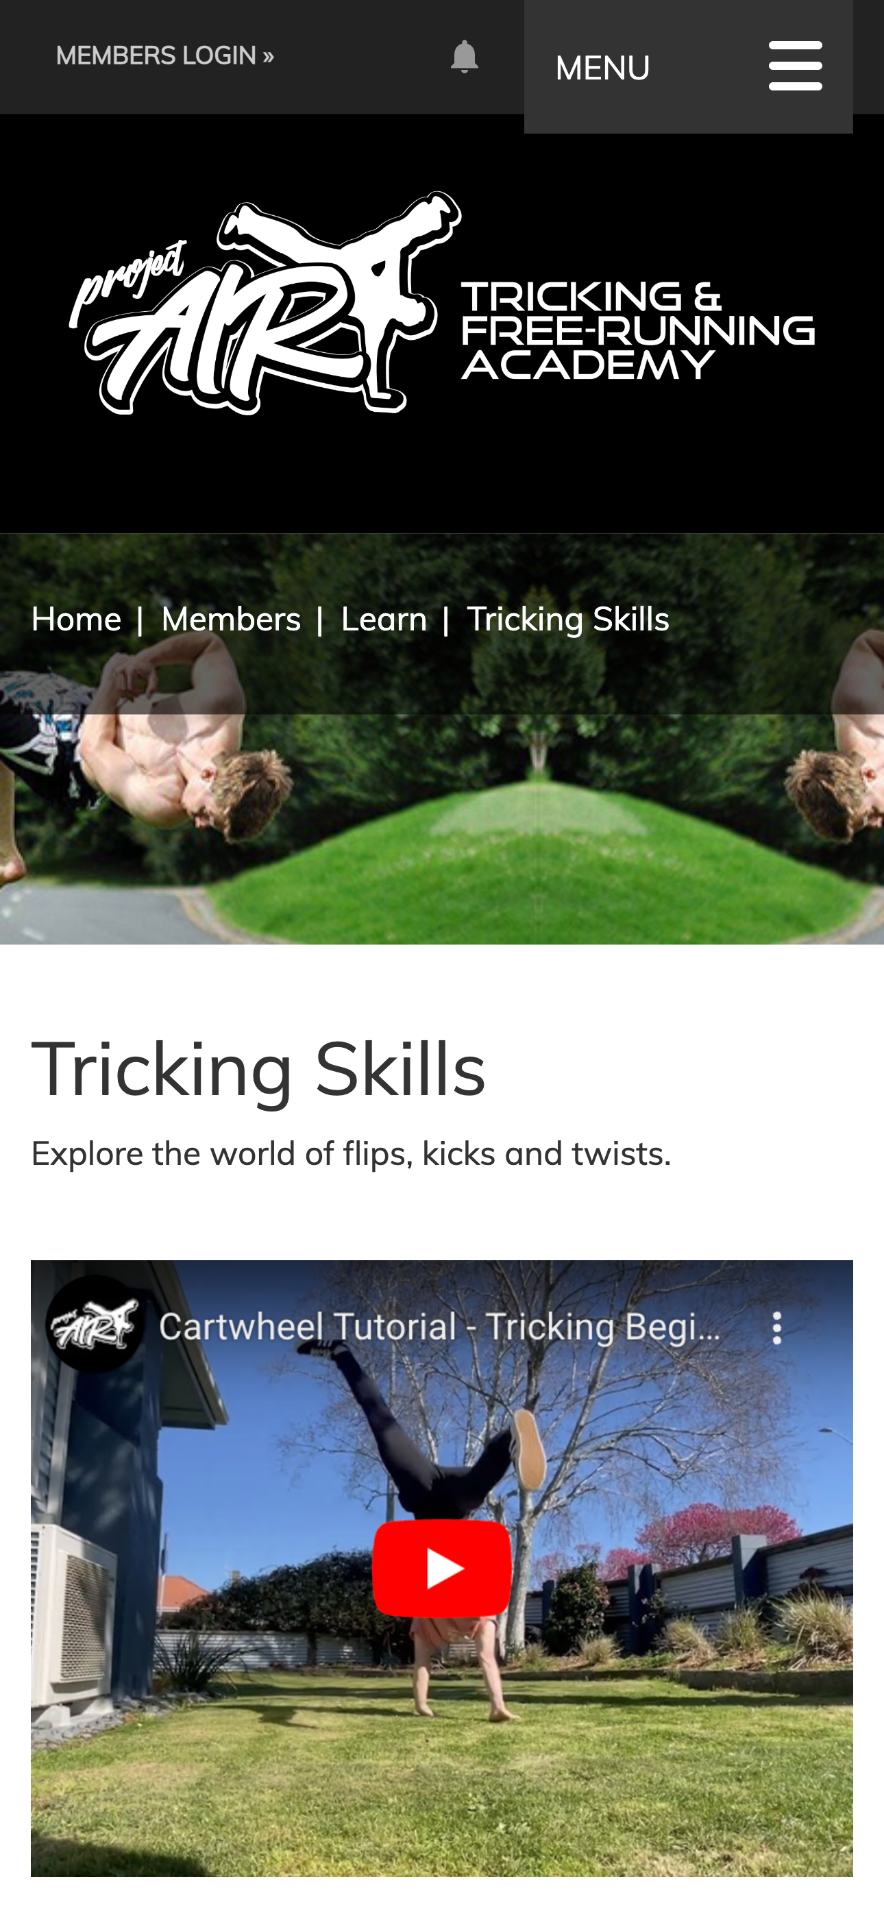Click the backflip banner image
Image resolution: width=884 pixels, height=1916 pixels.
tap(442, 739)
